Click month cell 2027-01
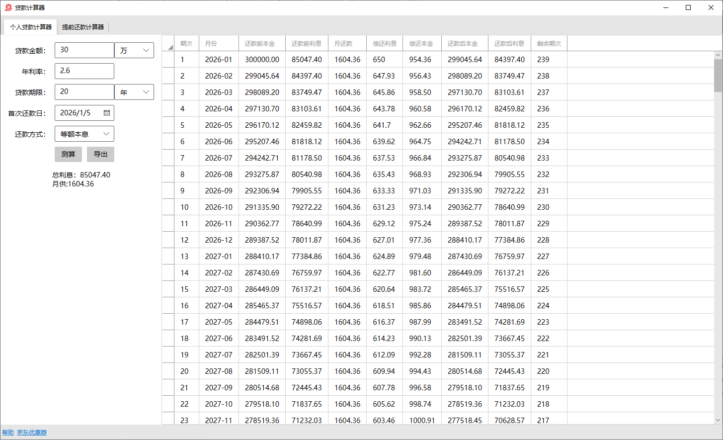Image resolution: width=723 pixels, height=440 pixels. (x=219, y=256)
